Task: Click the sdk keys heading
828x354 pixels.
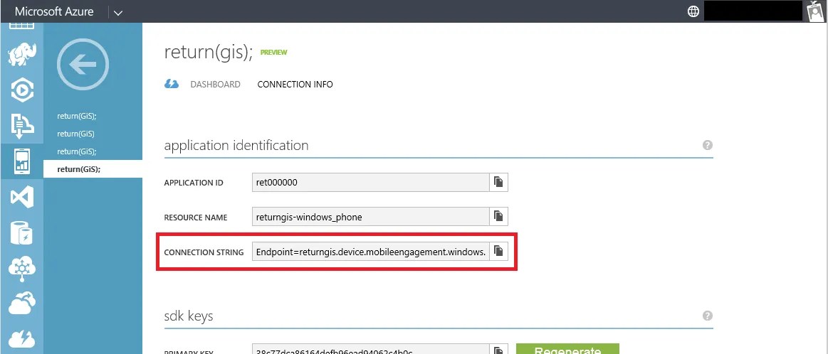Action: pos(189,316)
